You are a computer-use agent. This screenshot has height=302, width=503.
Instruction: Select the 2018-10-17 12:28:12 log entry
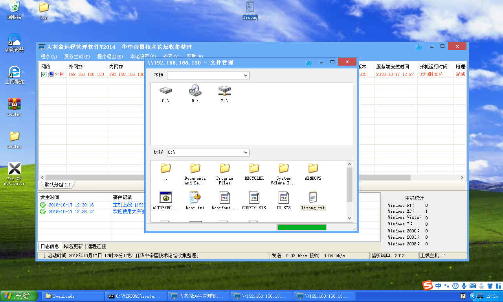click(x=71, y=212)
